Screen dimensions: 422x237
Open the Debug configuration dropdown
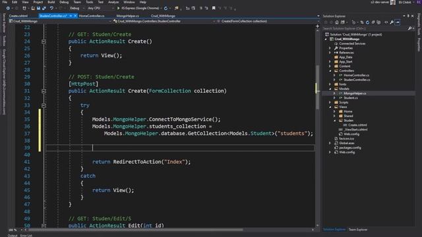(76, 8)
